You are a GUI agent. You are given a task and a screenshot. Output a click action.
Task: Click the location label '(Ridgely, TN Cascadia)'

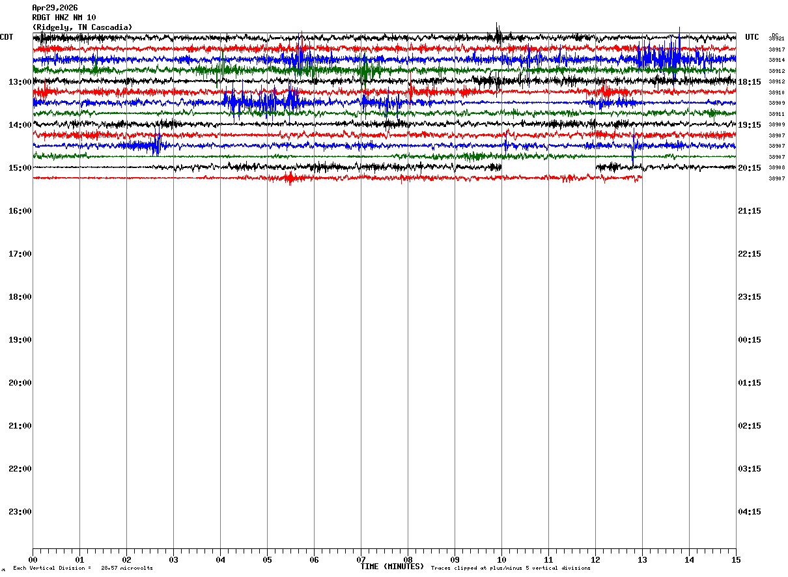tap(82, 27)
